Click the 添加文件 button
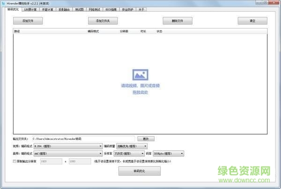The width and height of the screenshot is (281, 189). pyautogui.click(x=28, y=21)
